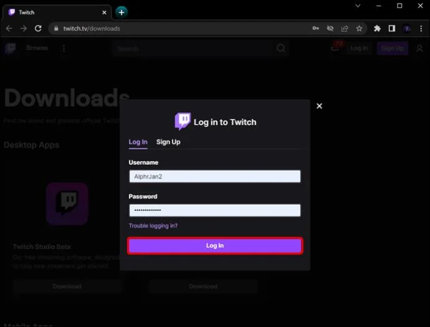The width and height of the screenshot is (430, 327).
Task: Select the Twitch browser tab
Action: pos(57,12)
